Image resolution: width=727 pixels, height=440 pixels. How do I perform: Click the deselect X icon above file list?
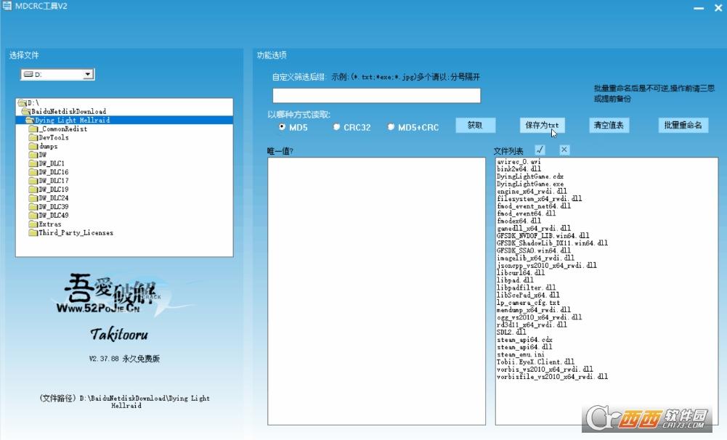click(x=564, y=150)
